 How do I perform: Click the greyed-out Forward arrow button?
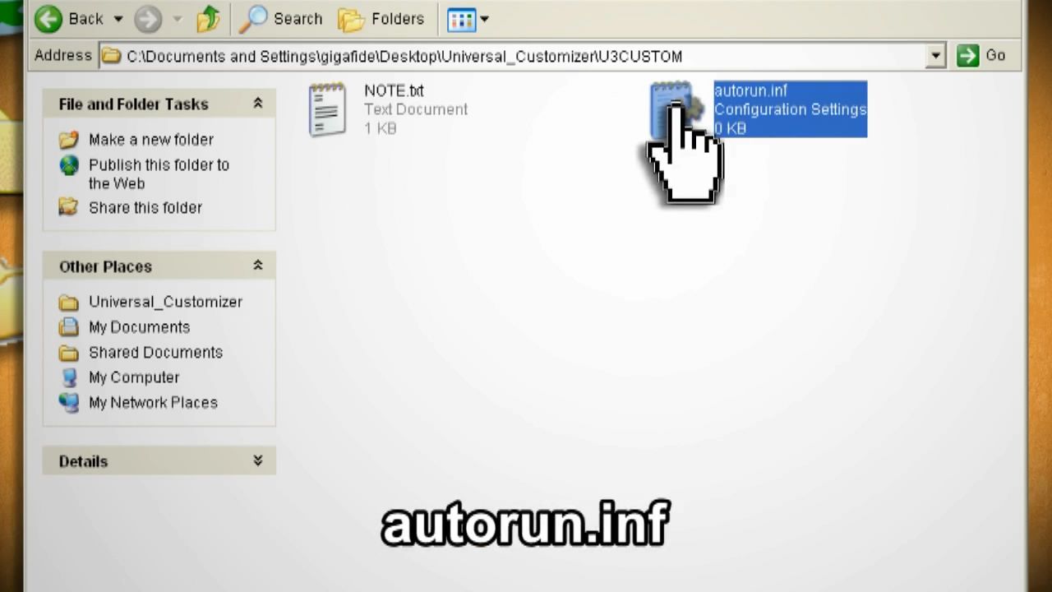click(x=148, y=19)
